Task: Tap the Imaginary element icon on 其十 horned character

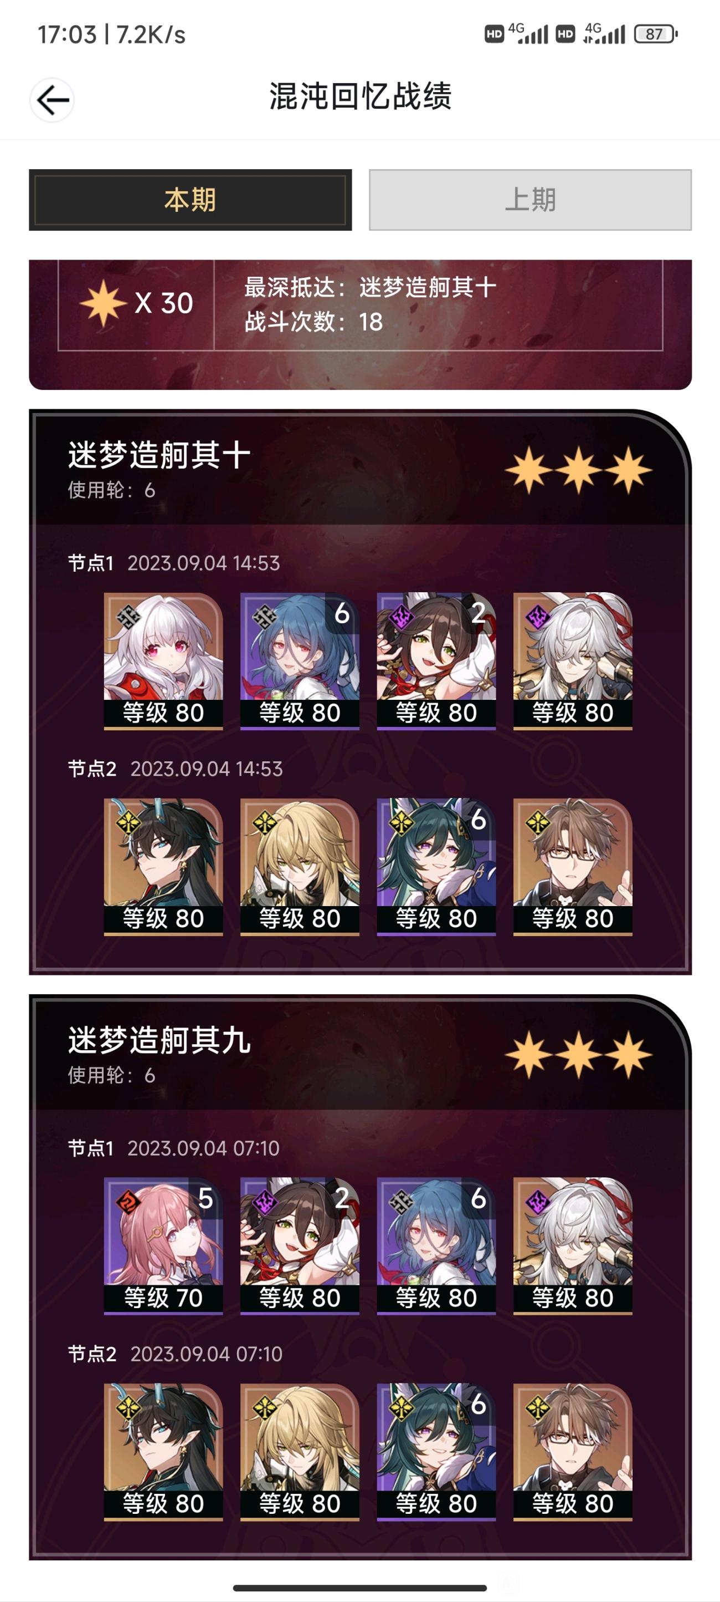Action: pyautogui.click(x=128, y=823)
